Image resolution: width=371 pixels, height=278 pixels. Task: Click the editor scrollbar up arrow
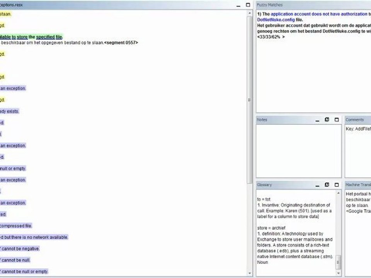(x=250, y=14)
